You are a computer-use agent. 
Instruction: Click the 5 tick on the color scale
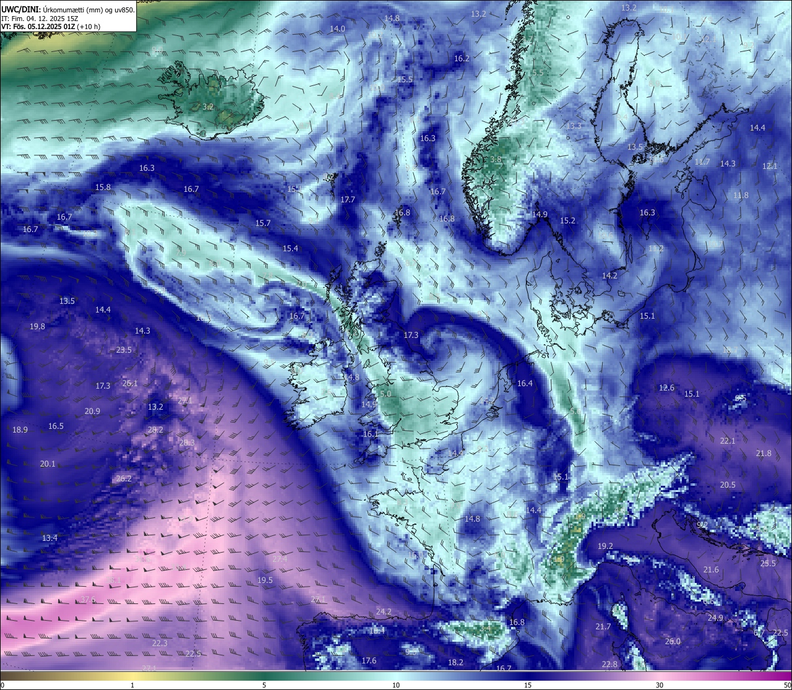(264, 685)
